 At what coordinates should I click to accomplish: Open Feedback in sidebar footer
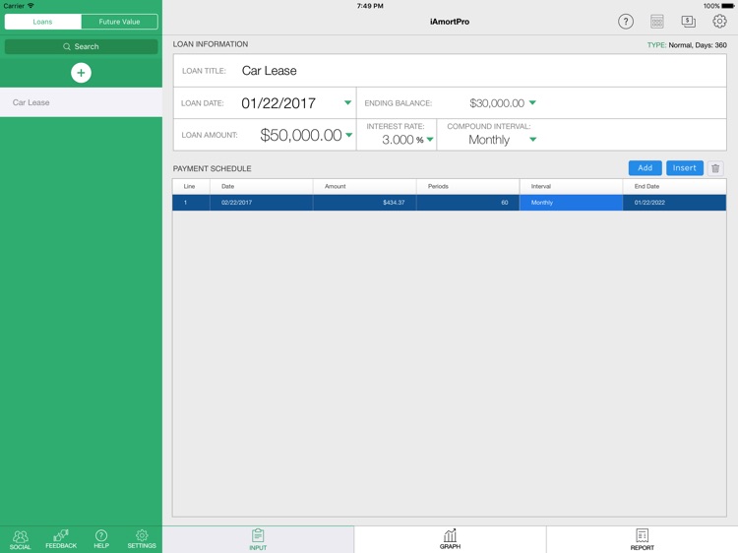click(x=61, y=539)
